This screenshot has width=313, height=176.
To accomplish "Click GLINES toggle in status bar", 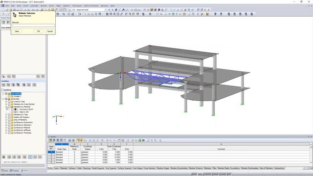I will (x=223, y=175).
